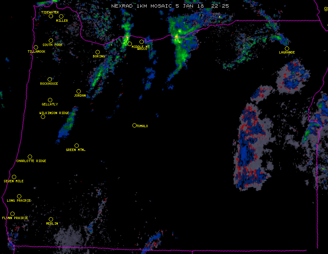Click the 22:25 timestamp in the header
This screenshot has width=328, height=254.
coord(219,6)
